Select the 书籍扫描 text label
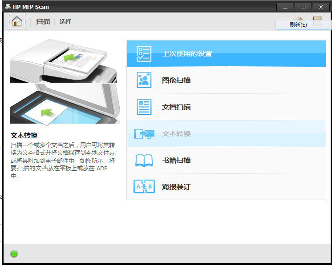 [176, 161]
